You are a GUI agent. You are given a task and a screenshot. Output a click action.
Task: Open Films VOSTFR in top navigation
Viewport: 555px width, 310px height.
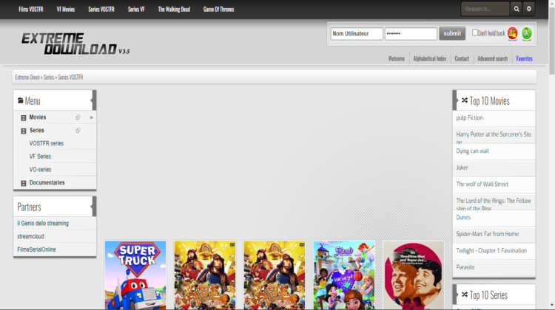tap(31, 9)
